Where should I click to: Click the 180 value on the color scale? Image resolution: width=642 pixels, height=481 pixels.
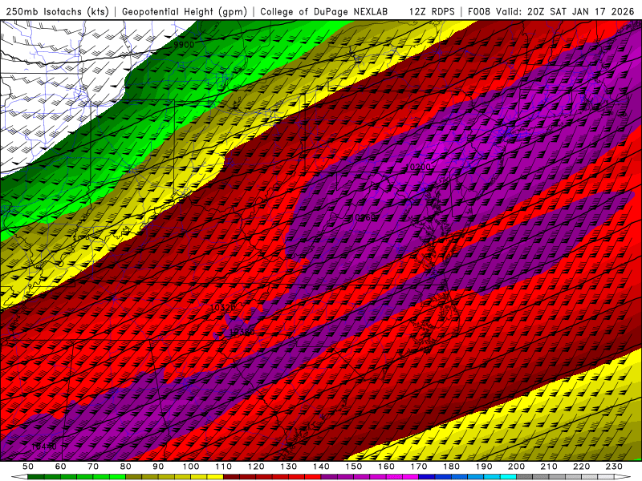[x=452, y=467]
